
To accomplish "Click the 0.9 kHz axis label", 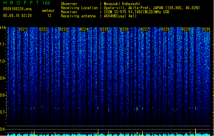I will click(3, 78).
